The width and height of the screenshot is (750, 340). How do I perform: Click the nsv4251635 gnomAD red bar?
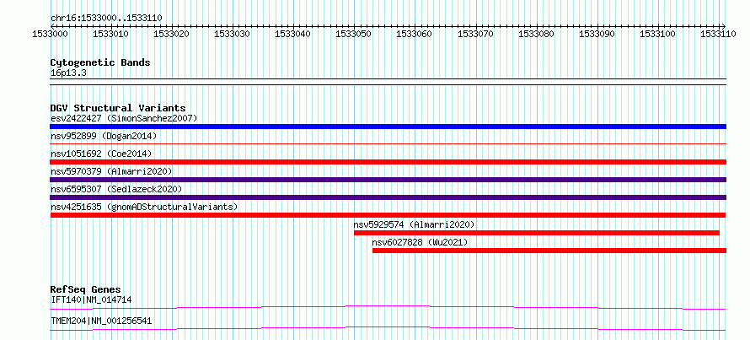click(388, 215)
